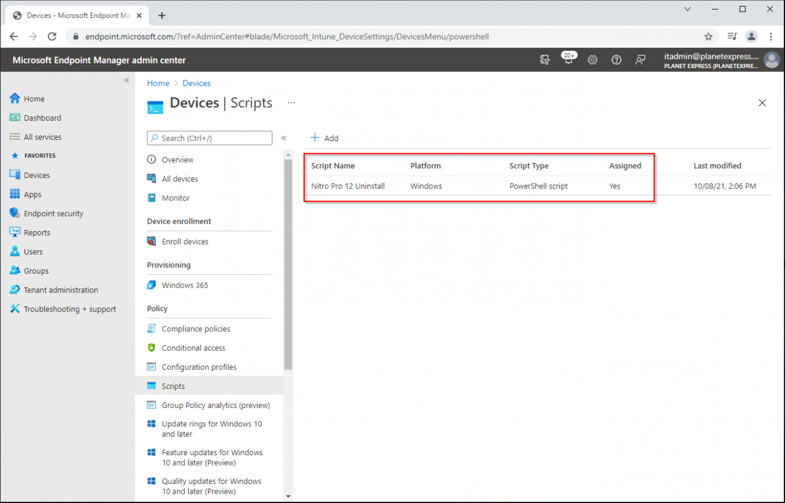Follow the Devices breadcrumb link
Screen dimensions: 785x503
coord(196,83)
